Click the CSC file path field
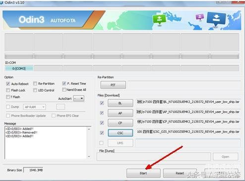This screenshot has height=181, width=245. [188, 132]
